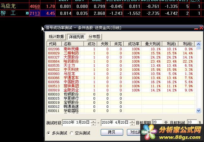The height and width of the screenshot is (142, 204).
Task: Click stock code 600010
Action: [54, 94]
